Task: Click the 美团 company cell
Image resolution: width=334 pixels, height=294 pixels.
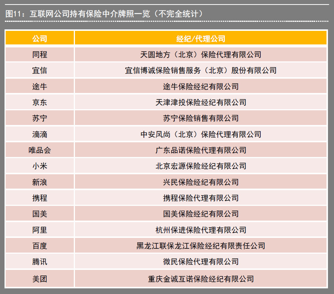Action: click(40, 279)
